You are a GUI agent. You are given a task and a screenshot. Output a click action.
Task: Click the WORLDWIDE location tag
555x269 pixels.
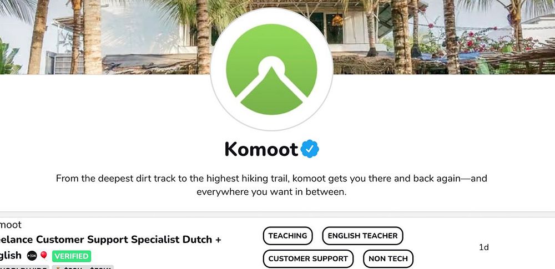[x=24, y=267]
